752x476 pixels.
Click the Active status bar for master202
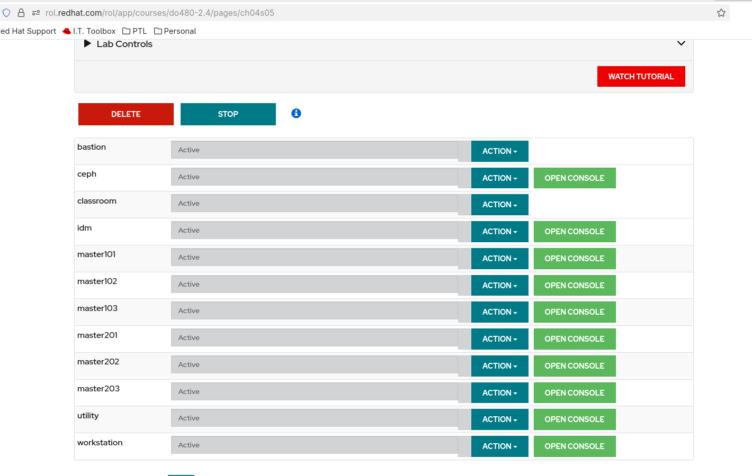coord(315,365)
